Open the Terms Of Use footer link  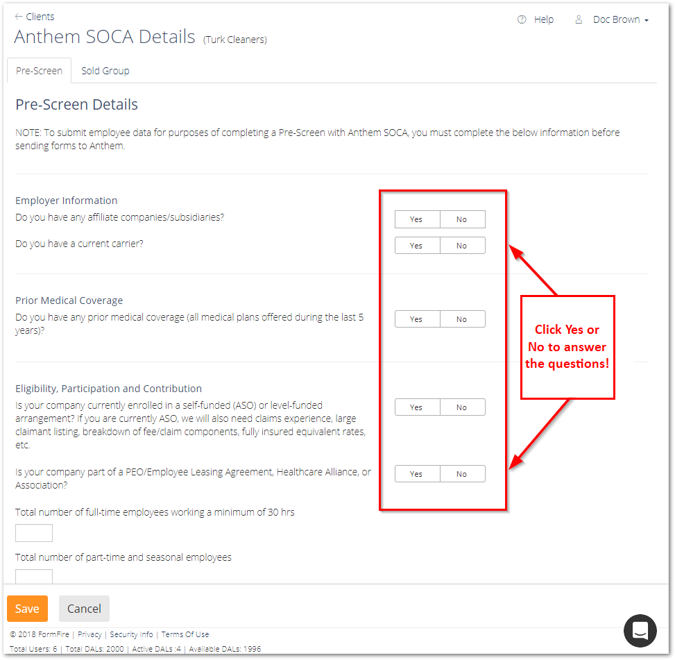point(185,634)
